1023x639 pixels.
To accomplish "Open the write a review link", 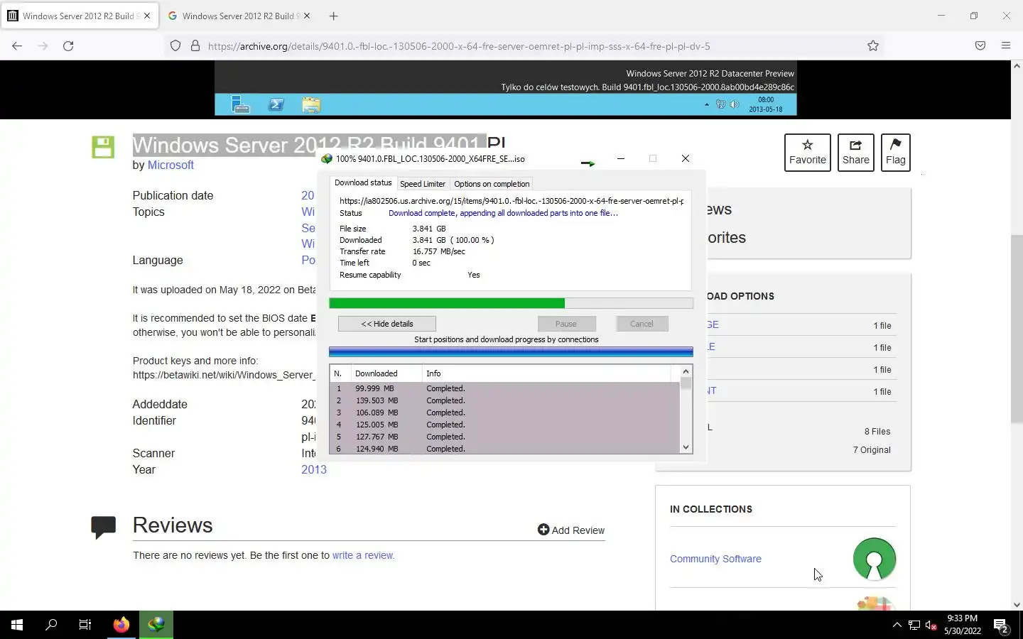I will 363,555.
